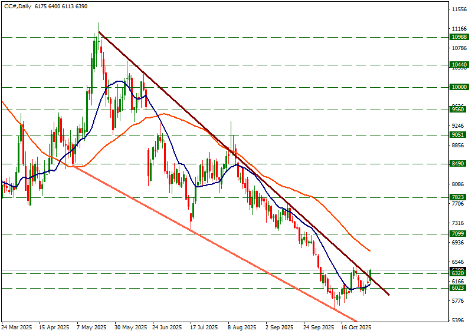
Task: Select the 10000 green price tag
Action: [459, 87]
